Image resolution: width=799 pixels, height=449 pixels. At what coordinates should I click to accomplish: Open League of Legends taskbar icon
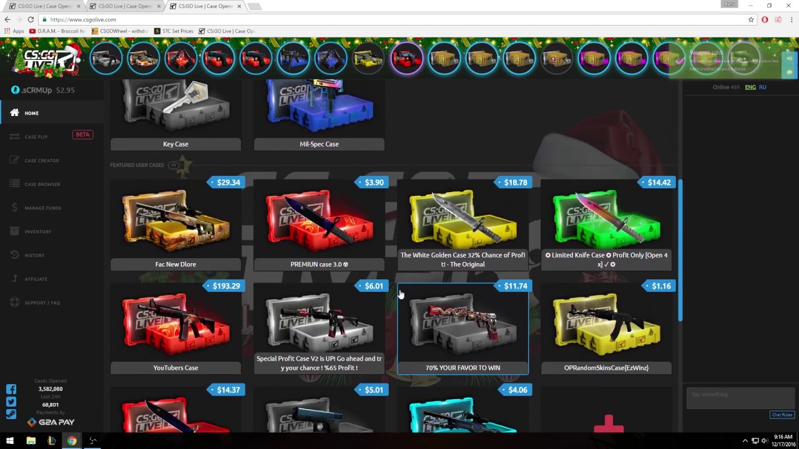click(51, 440)
